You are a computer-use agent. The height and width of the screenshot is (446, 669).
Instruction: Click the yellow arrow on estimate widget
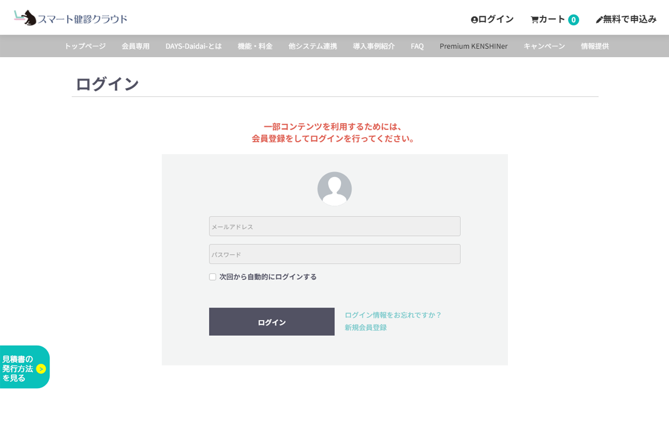tap(41, 369)
